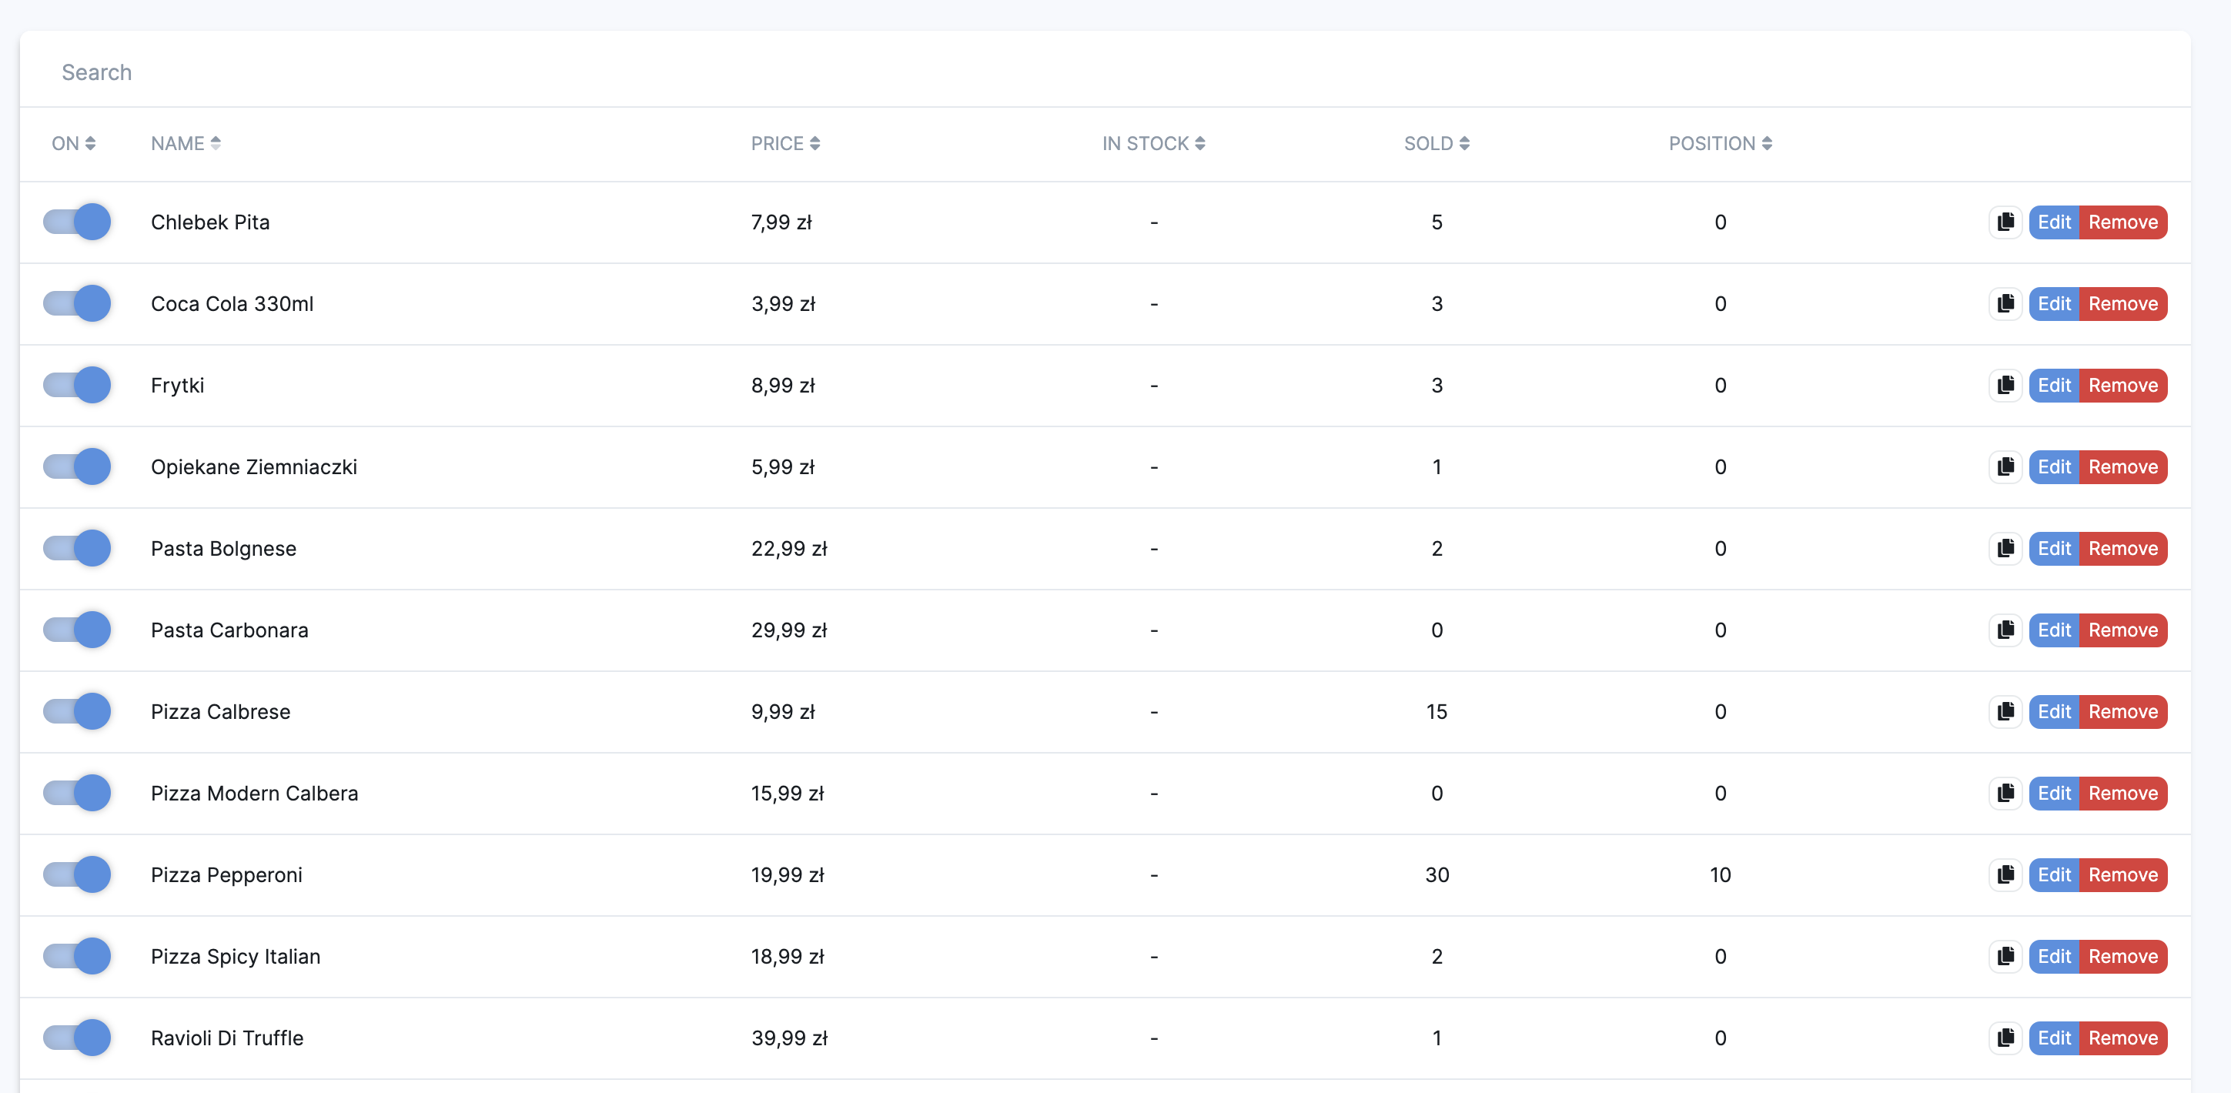
Task: Sort by the On status column
Action: (x=72, y=144)
